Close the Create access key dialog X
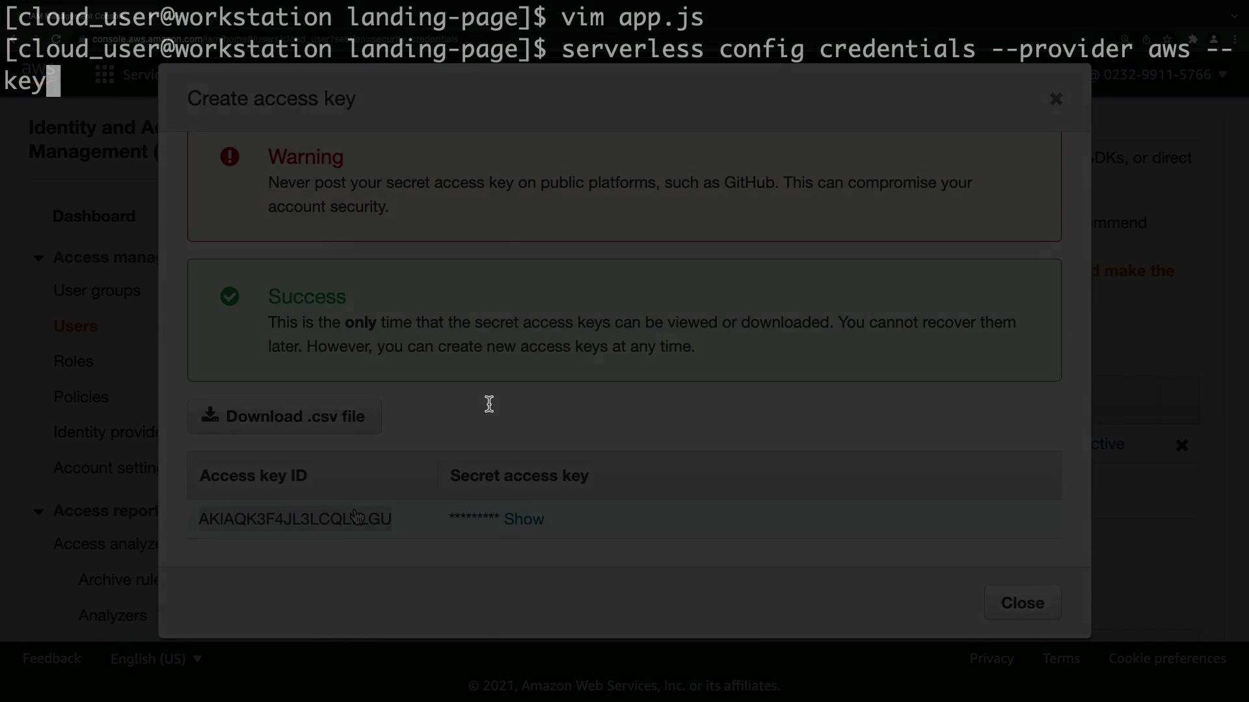1249x702 pixels. (x=1056, y=99)
